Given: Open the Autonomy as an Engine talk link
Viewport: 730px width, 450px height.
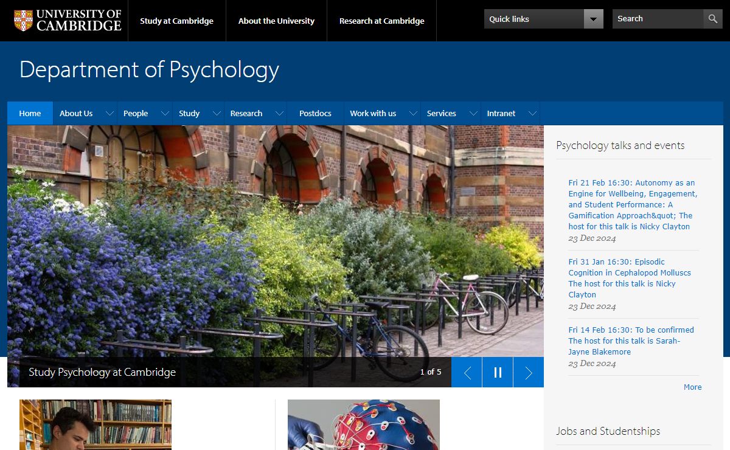Looking at the screenshot, I should (633, 204).
